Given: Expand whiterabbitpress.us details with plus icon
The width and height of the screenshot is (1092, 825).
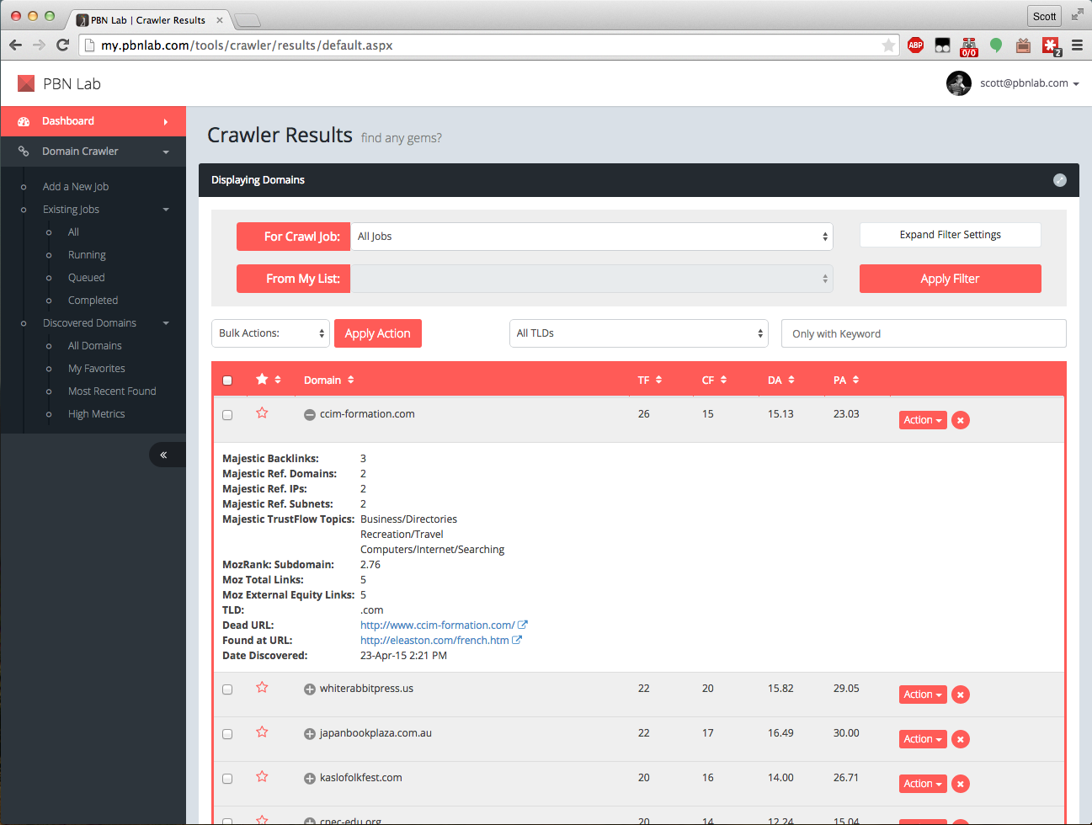Looking at the screenshot, I should point(310,689).
